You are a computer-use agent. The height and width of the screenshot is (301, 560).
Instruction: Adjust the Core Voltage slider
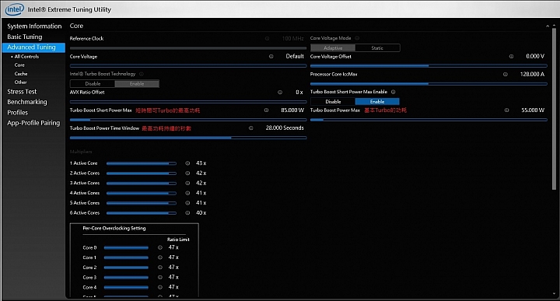[x=188, y=65]
